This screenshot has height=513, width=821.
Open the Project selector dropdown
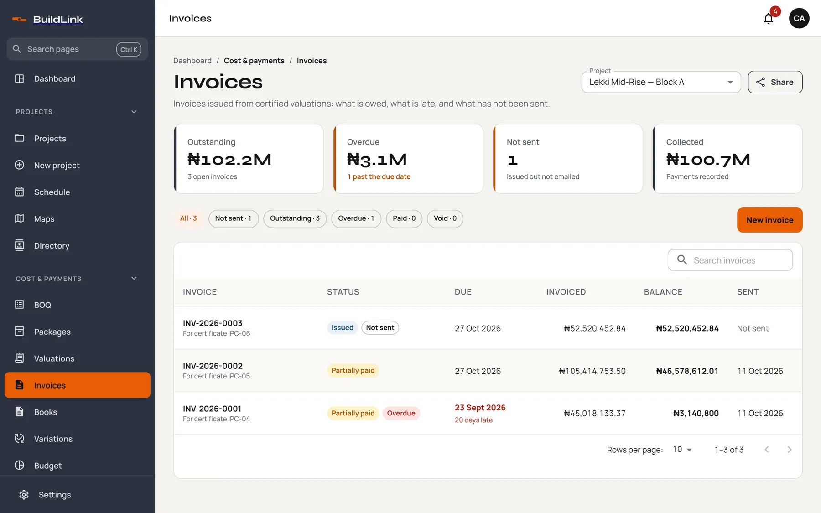click(661, 82)
